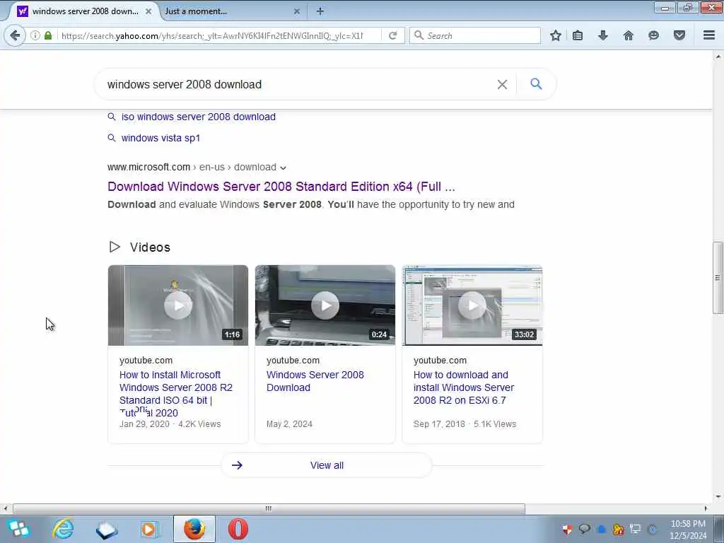Image resolution: width=724 pixels, height=543 pixels.
Task: Submit search with blue magnifier icon
Action: pyautogui.click(x=536, y=84)
